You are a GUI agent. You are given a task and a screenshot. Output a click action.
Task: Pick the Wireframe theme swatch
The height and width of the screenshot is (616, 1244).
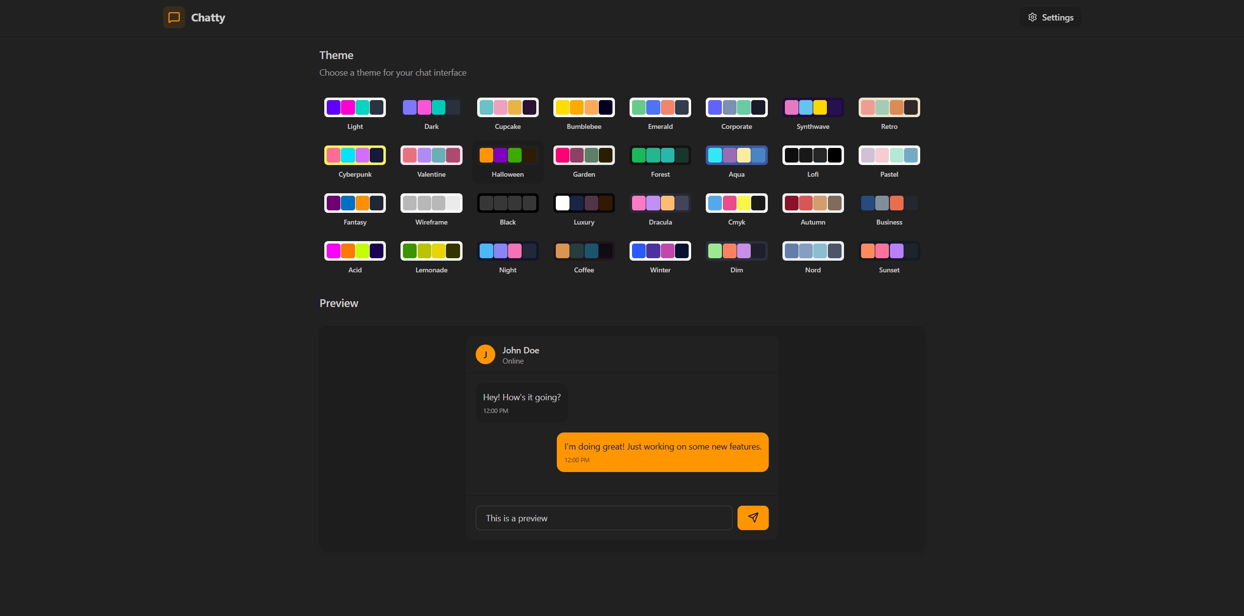431,203
